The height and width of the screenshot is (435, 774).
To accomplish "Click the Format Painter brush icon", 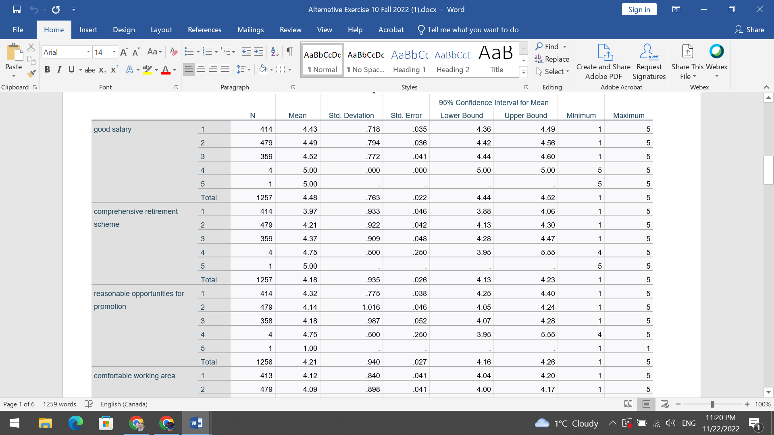I will click(31, 73).
